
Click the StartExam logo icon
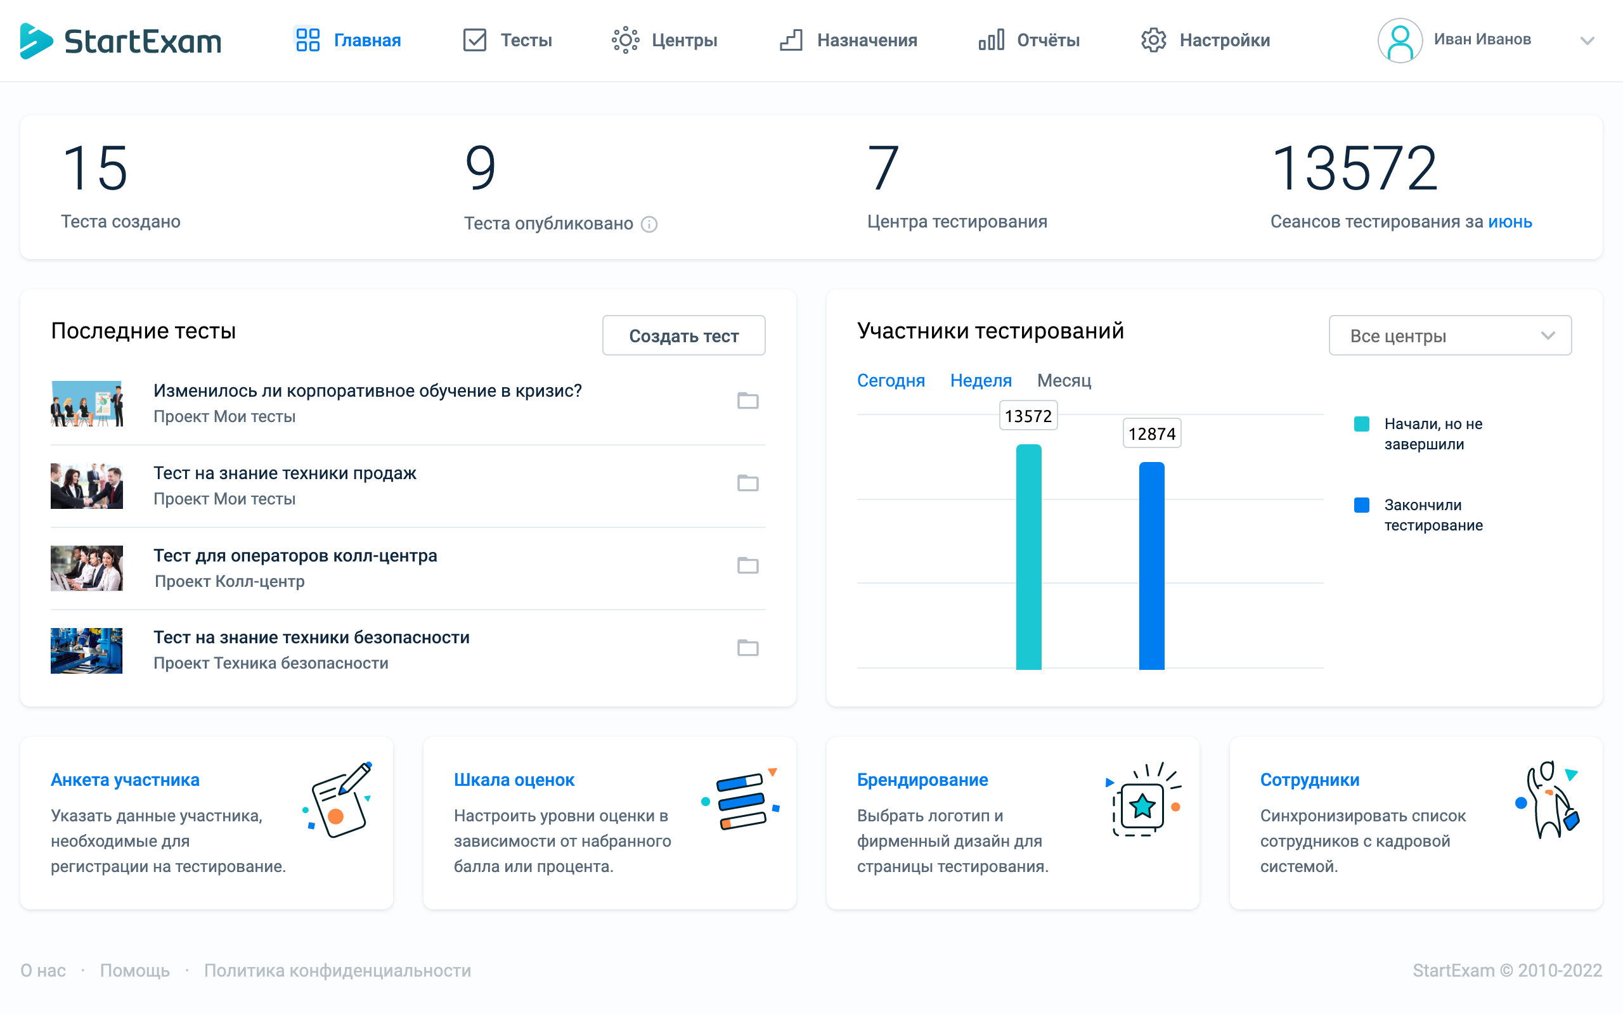click(x=36, y=41)
